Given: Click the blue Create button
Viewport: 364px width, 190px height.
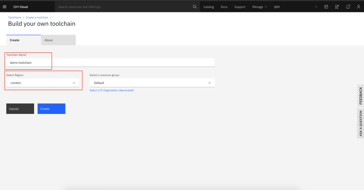Looking at the screenshot, I should (51, 108).
